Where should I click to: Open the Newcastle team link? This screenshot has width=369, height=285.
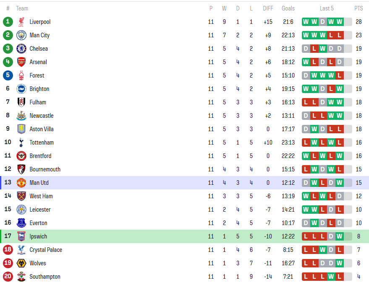[x=42, y=116]
